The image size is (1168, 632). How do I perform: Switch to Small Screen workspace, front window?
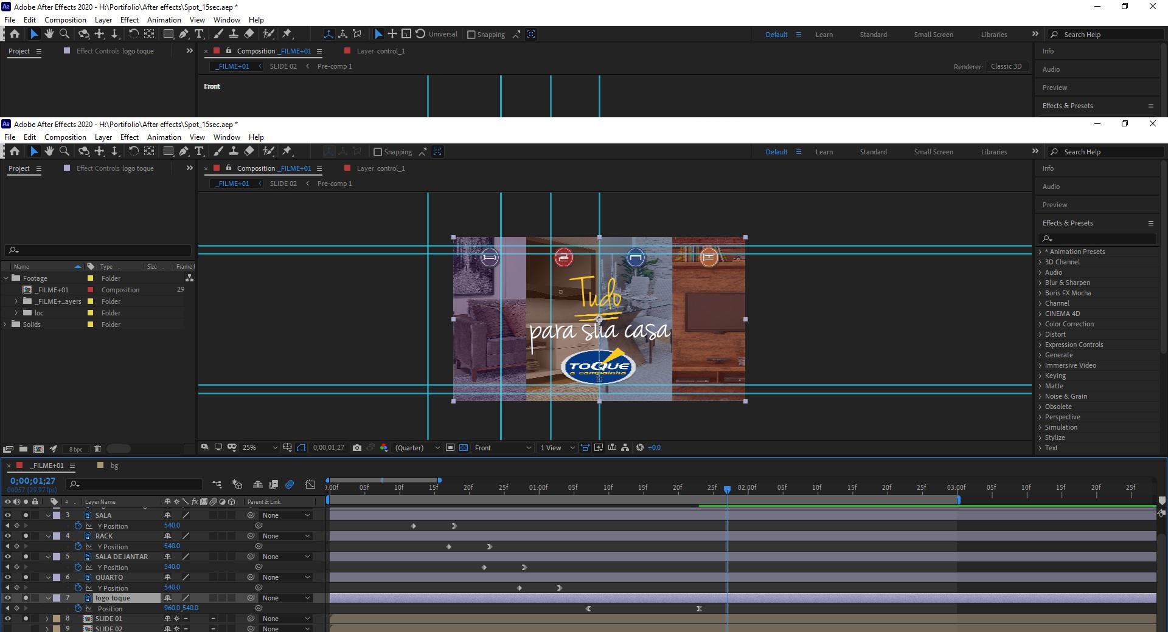pos(933,152)
